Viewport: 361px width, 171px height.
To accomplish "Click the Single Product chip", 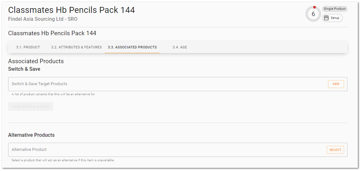I will point(335,9).
